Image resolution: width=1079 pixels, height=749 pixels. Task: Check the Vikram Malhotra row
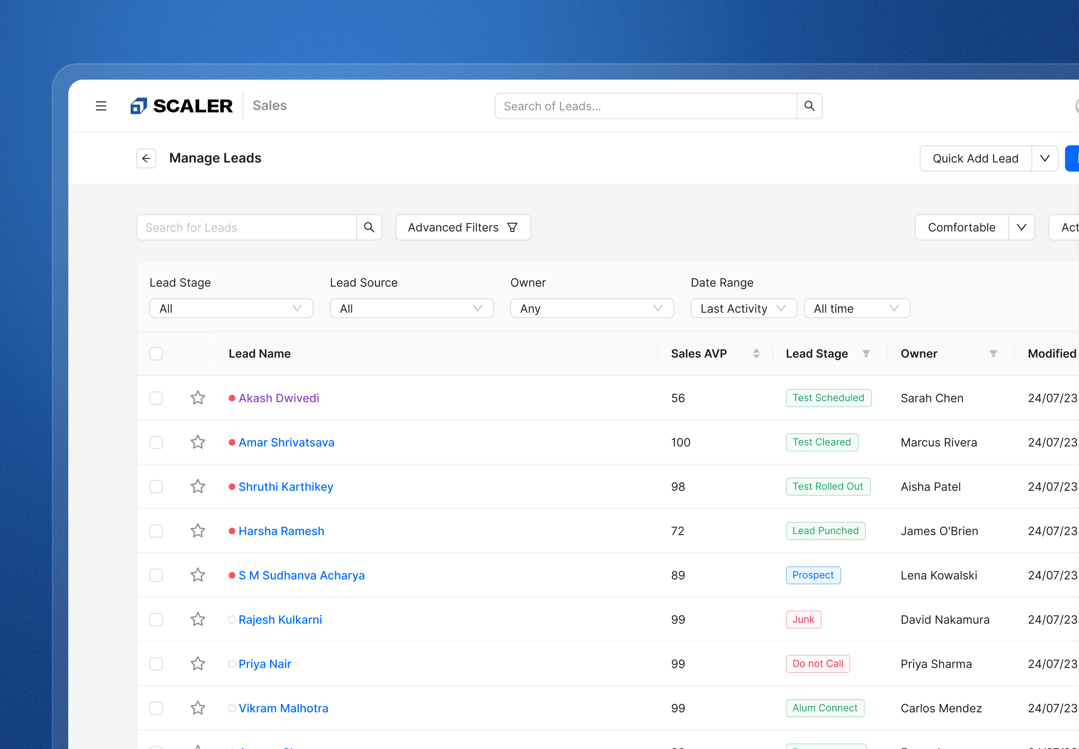click(x=156, y=708)
